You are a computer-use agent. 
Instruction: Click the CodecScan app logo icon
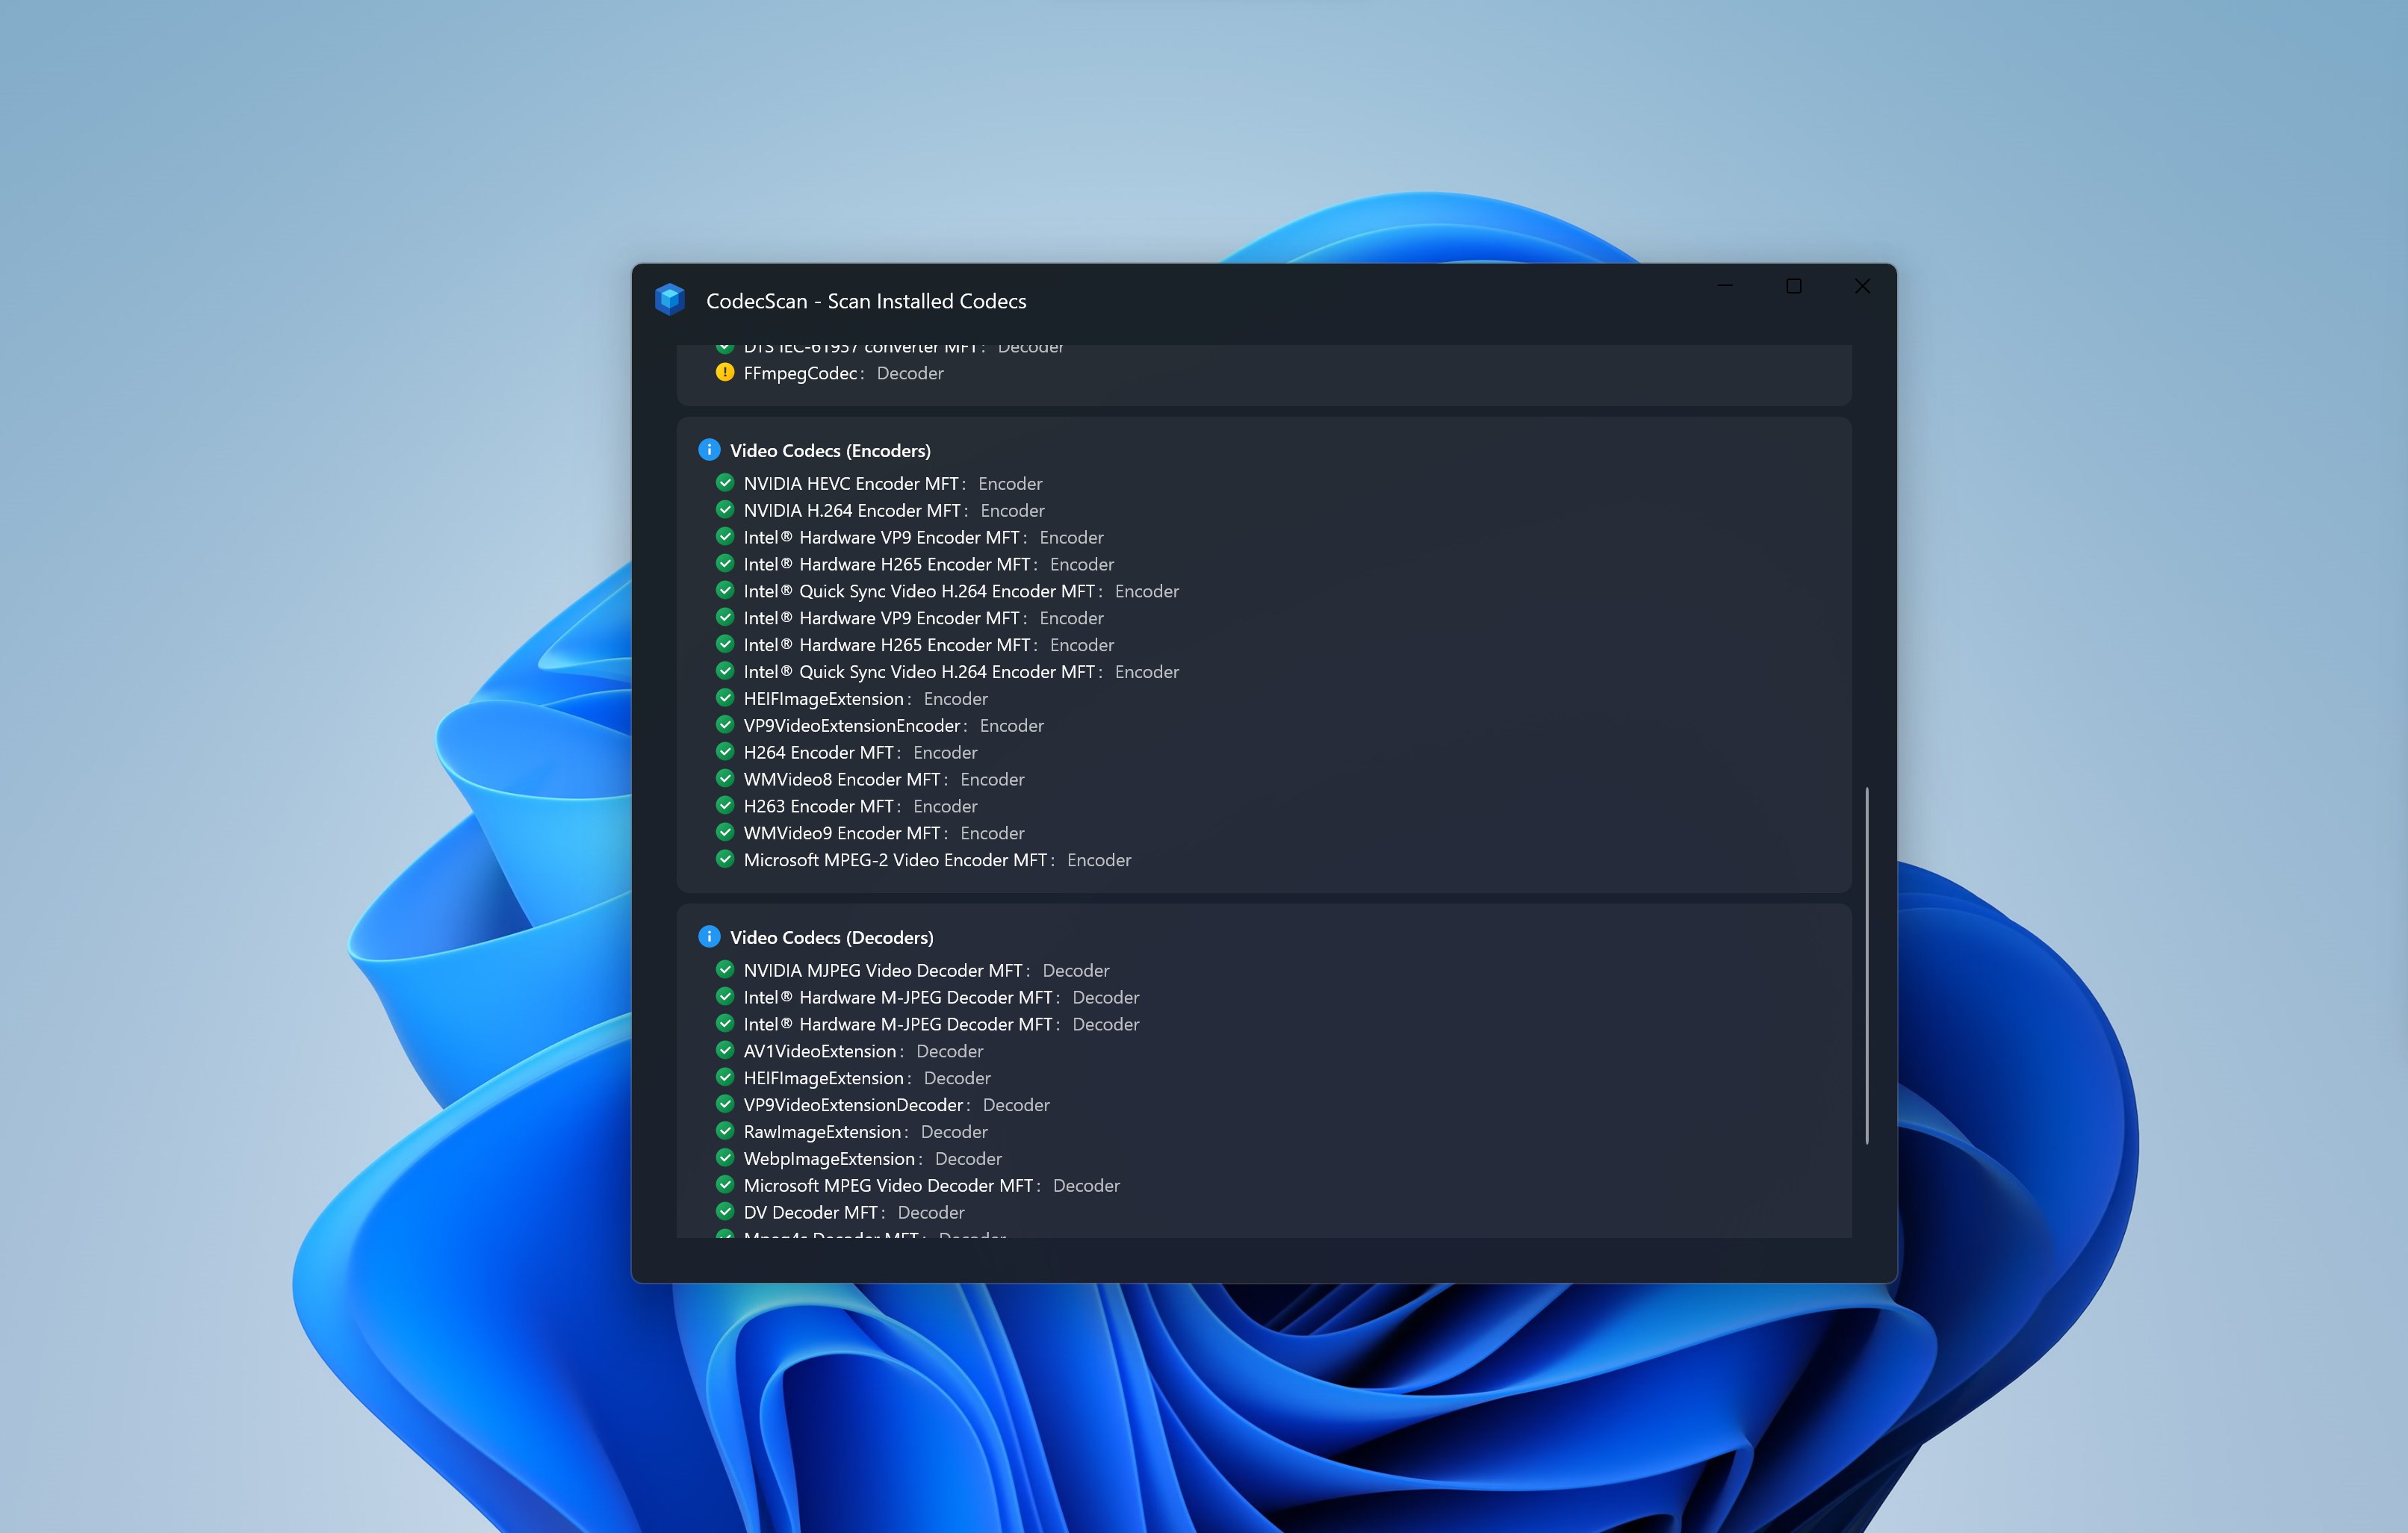point(669,299)
